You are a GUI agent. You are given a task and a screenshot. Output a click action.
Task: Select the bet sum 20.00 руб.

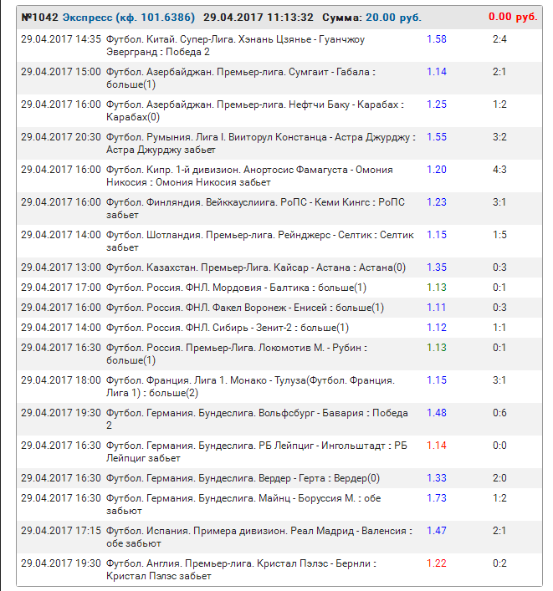tap(393, 18)
